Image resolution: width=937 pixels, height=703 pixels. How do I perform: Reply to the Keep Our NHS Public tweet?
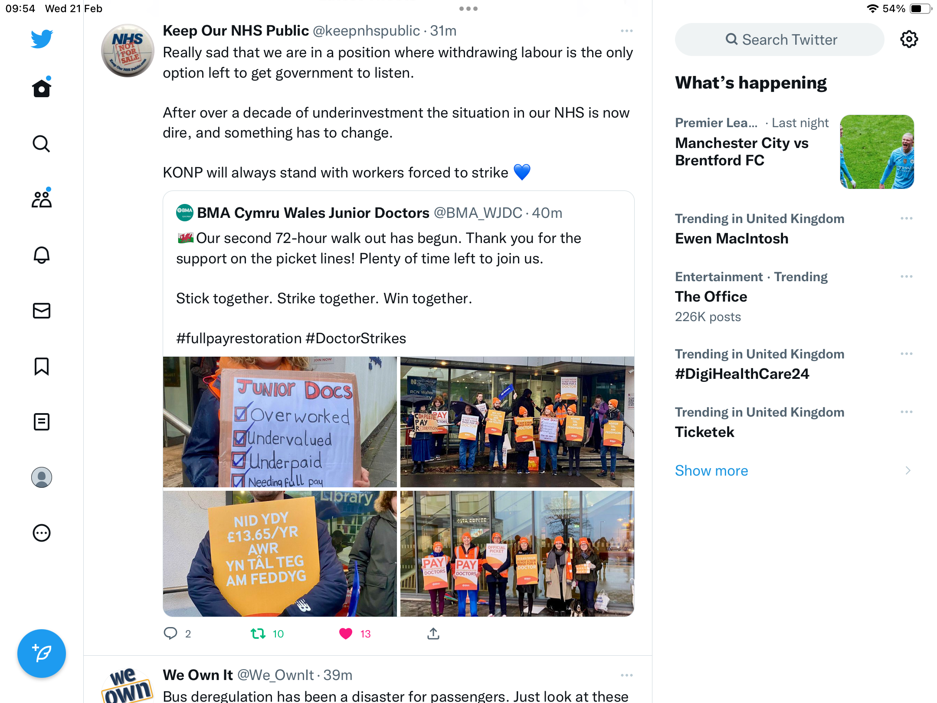[x=170, y=634]
